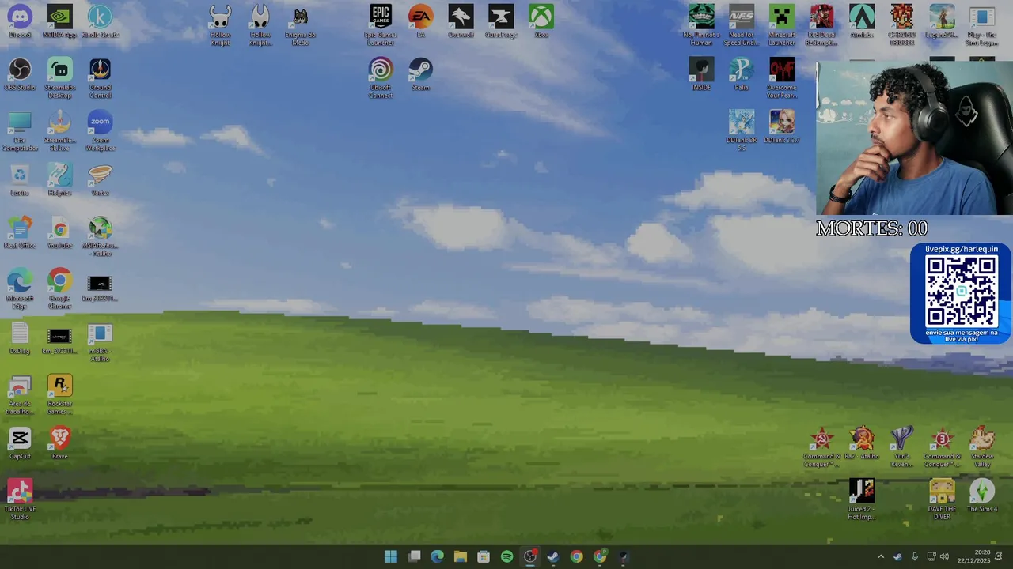Open the Windows Start menu
Image resolution: width=1013 pixels, height=569 pixels.
(391, 556)
